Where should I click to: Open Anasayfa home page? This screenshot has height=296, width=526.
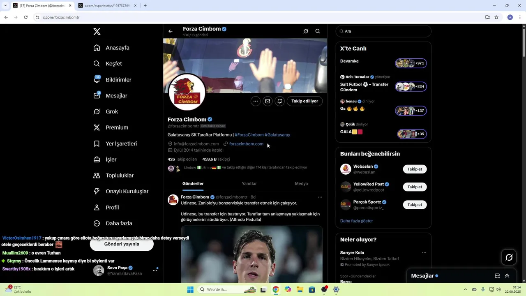[x=112, y=48]
